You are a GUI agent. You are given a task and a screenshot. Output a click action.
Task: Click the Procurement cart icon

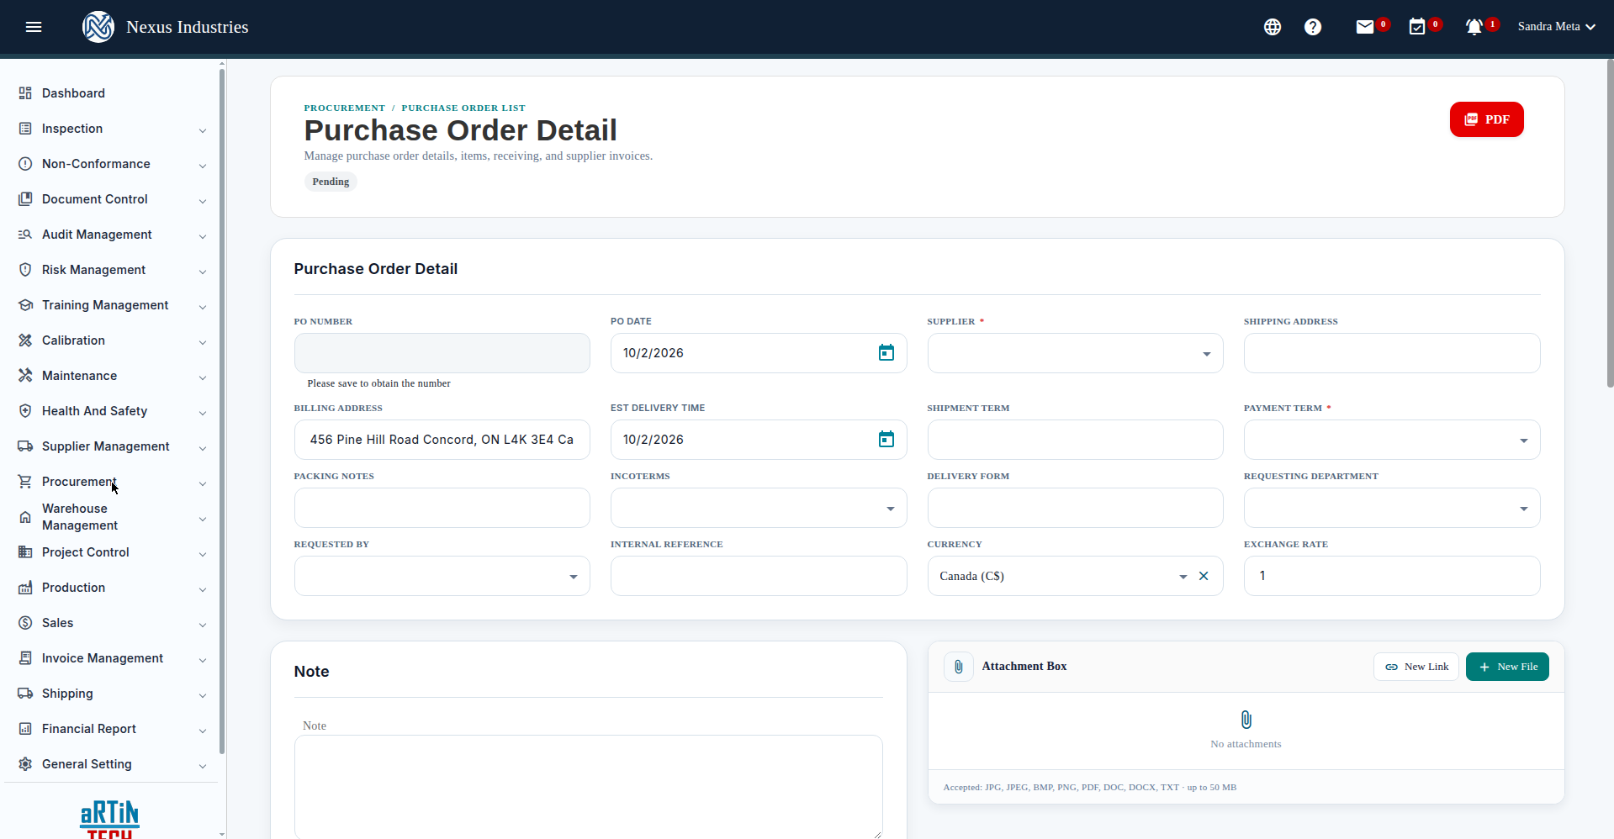click(25, 482)
